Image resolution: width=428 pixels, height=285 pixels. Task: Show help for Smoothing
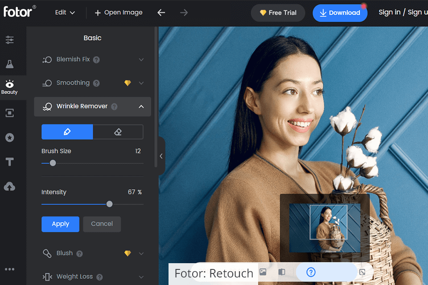(96, 83)
